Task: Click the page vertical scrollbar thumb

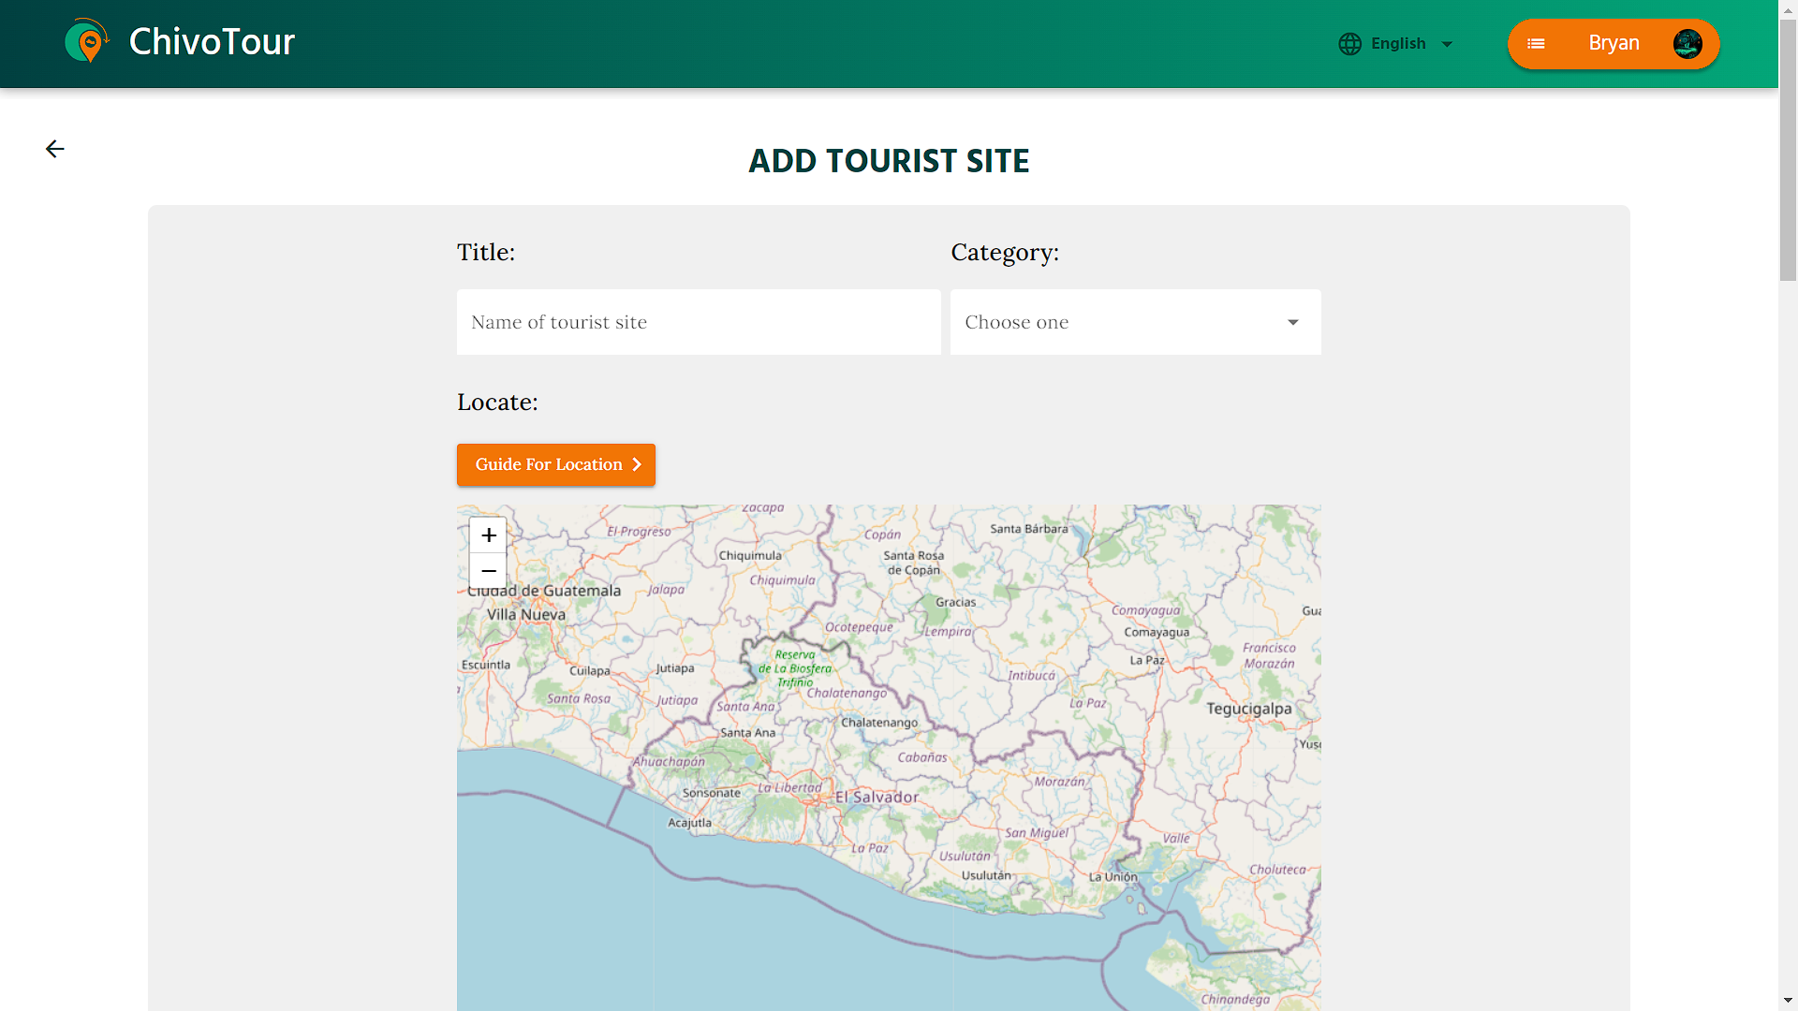Action: click(1788, 150)
